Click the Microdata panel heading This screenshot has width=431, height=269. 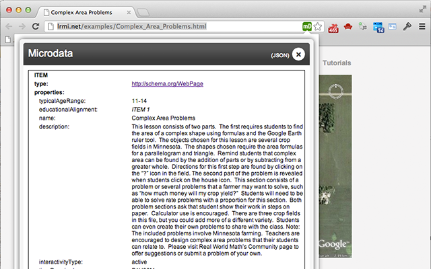[51, 53]
